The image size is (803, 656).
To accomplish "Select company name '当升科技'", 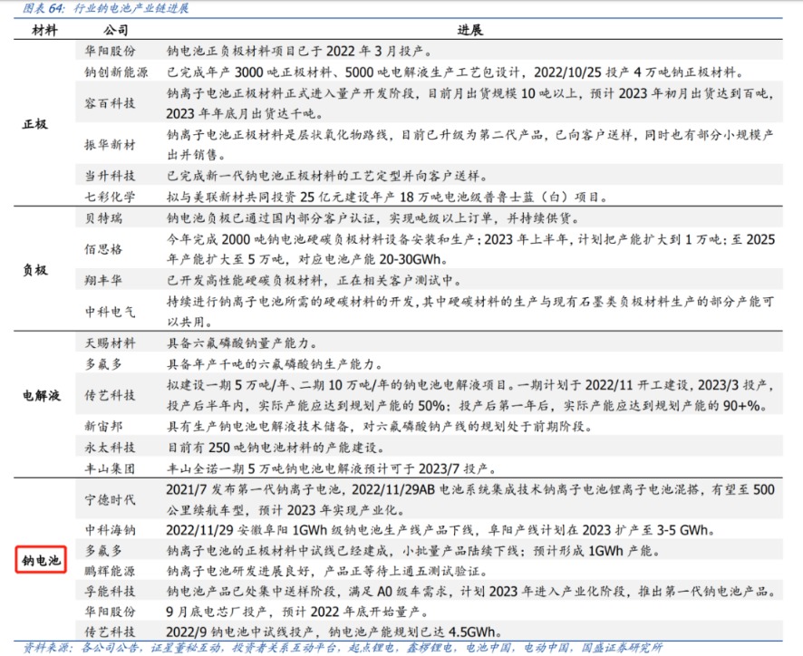I will tap(110, 176).
